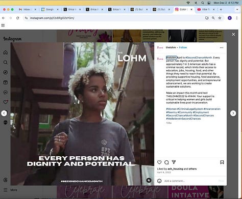Screen dimensions: 242x199
Task: Like the post with the heart icon
Action: click(x=159, y=162)
